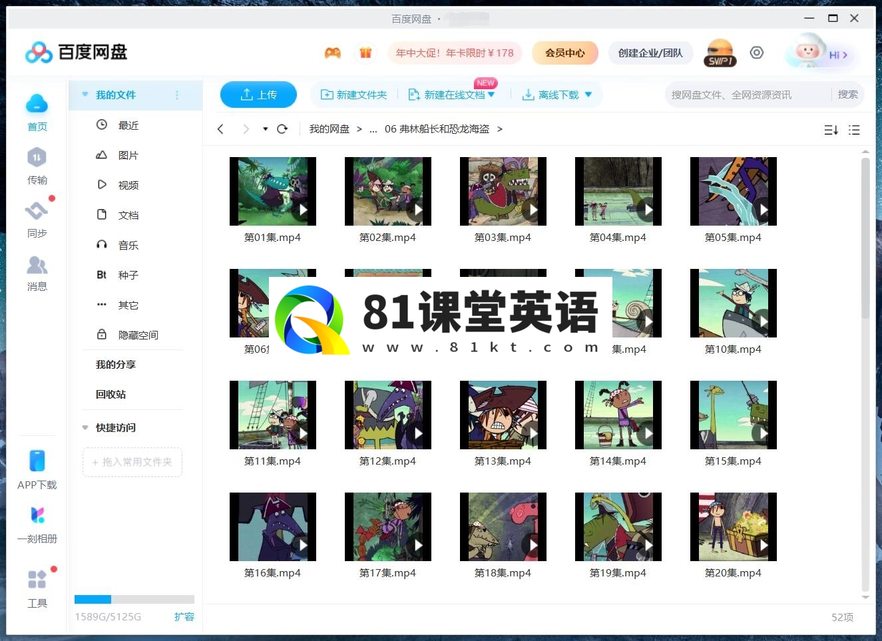
Task: Click the gift box icon in header
Action: pos(365,53)
